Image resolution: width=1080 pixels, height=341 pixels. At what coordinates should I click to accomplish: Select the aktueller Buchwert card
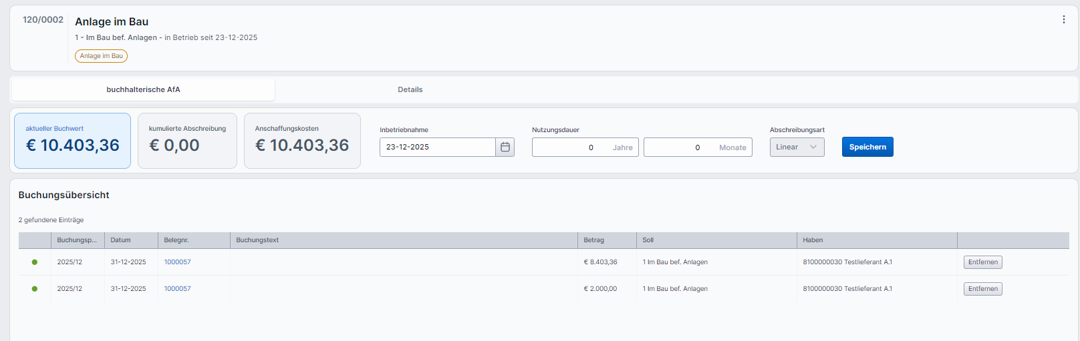[72, 141]
